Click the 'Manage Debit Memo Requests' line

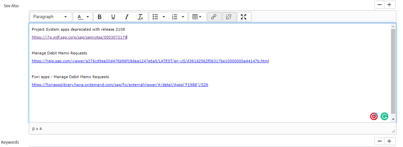pos(59,53)
